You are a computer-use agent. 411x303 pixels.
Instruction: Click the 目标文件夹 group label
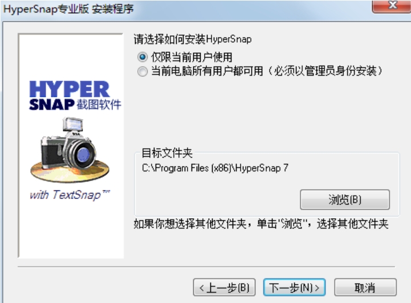tap(167, 153)
